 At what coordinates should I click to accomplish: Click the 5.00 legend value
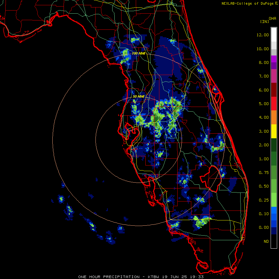pos(264,104)
